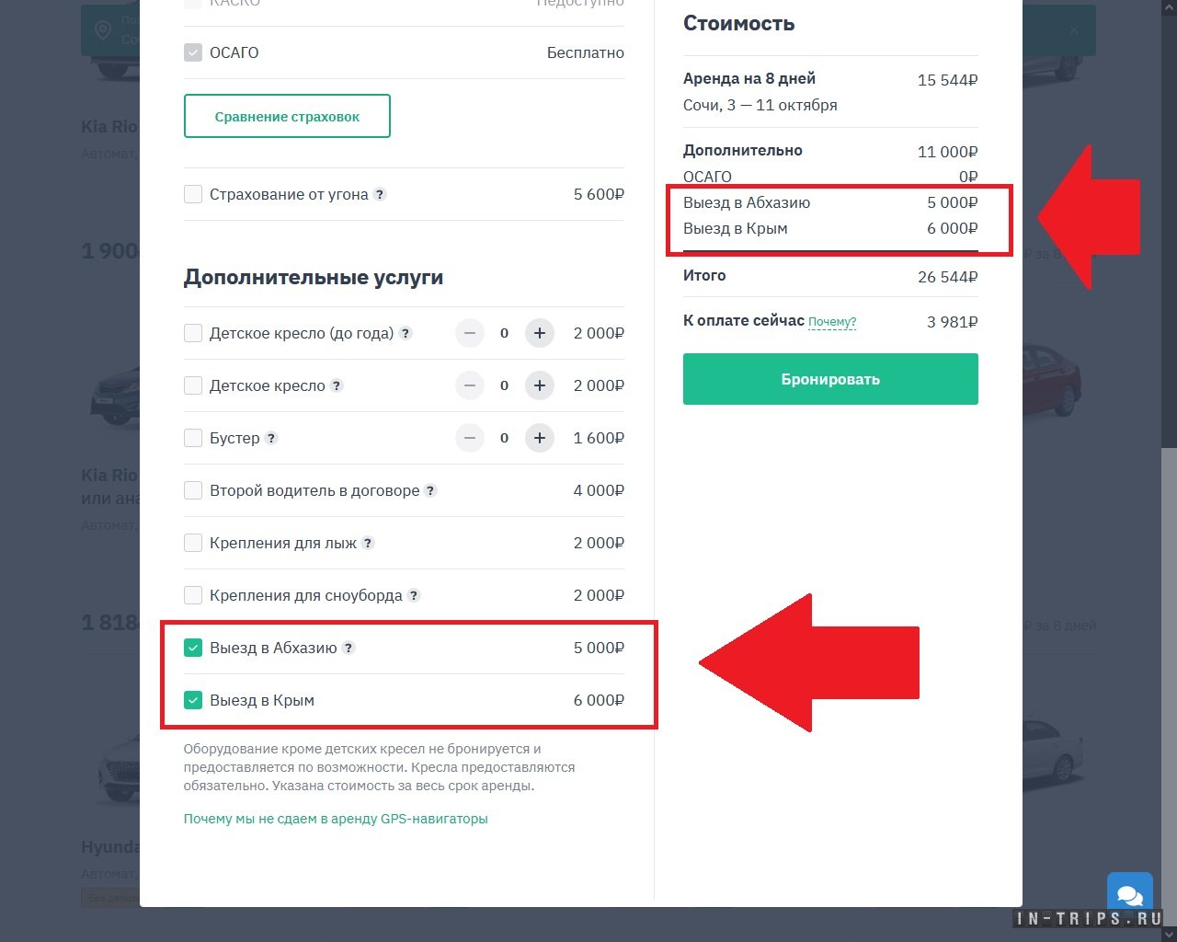Show help for Крепления для лыж
The image size is (1177, 942).
point(368,543)
